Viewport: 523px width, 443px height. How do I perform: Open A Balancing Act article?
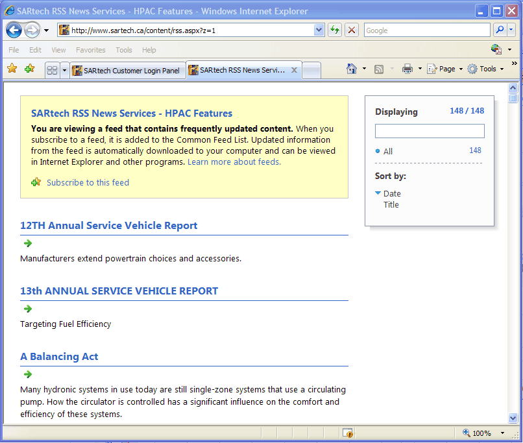point(59,357)
